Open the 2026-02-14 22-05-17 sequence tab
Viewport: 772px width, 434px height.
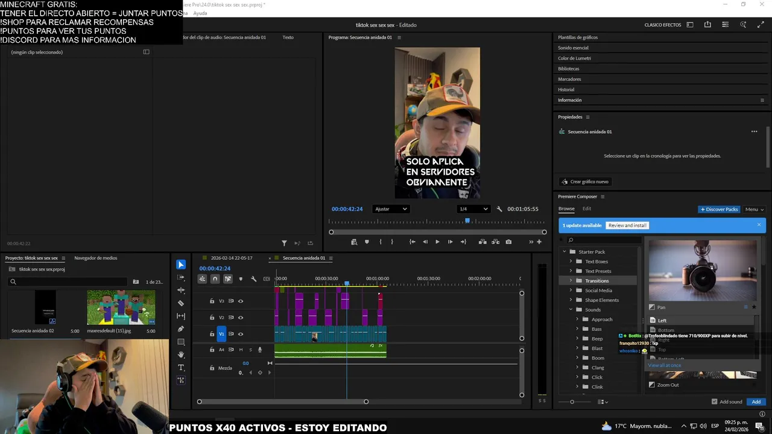[x=232, y=258]
